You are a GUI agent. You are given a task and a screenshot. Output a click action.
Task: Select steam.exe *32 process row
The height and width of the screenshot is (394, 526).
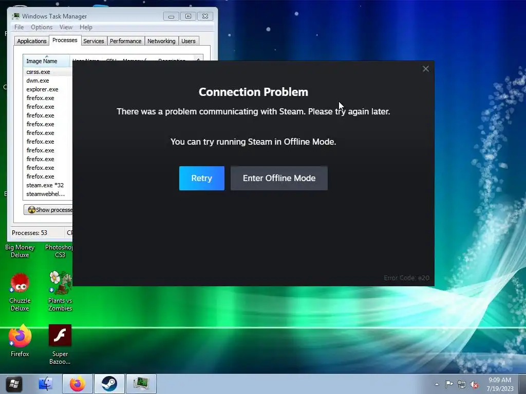(x=48, y=185)
